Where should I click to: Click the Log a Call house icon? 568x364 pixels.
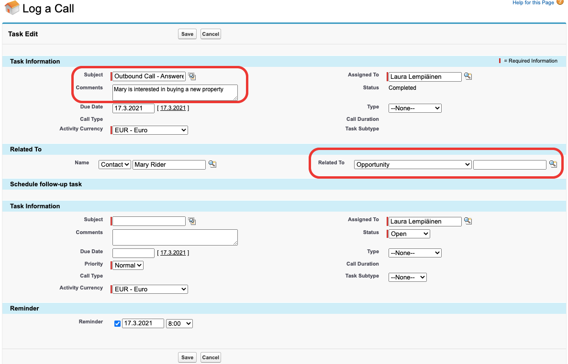pos(12,8)
